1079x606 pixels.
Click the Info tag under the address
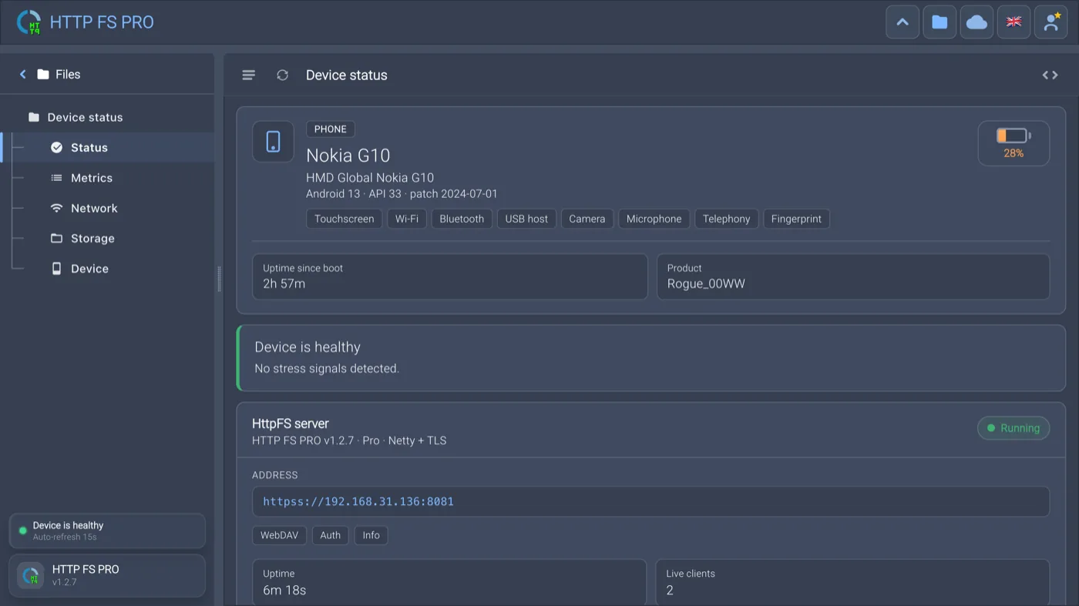(x=371, y=535)
